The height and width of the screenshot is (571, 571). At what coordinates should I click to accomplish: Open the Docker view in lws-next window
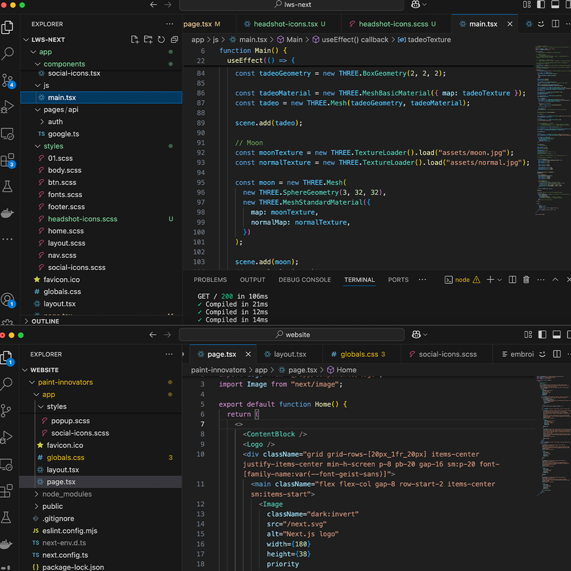tap(7, 213)
